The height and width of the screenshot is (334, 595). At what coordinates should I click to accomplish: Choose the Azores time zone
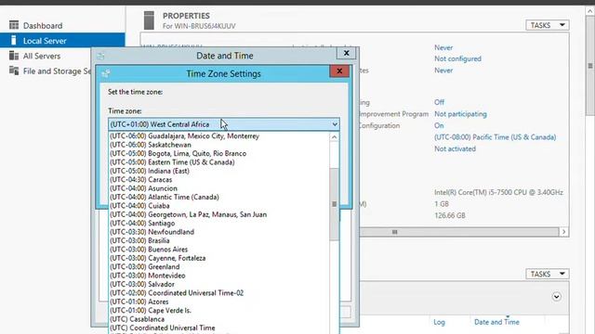point(139,302)
